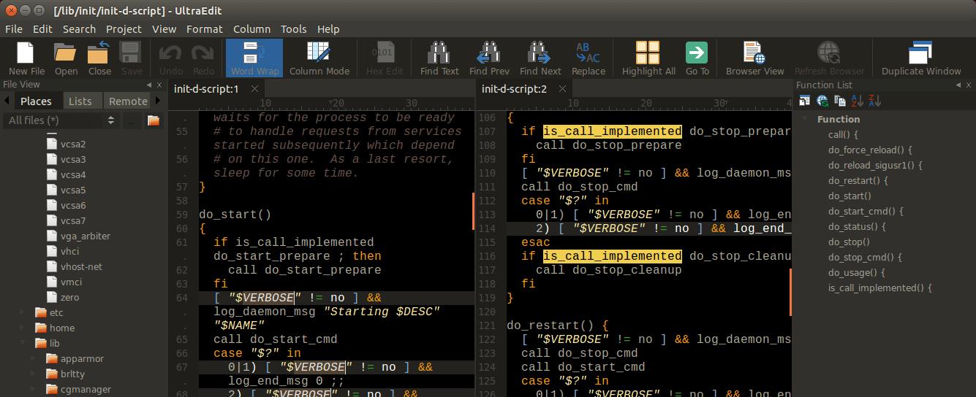976x397 pixels.
Task: Open the Column menu
Action: 251,29
